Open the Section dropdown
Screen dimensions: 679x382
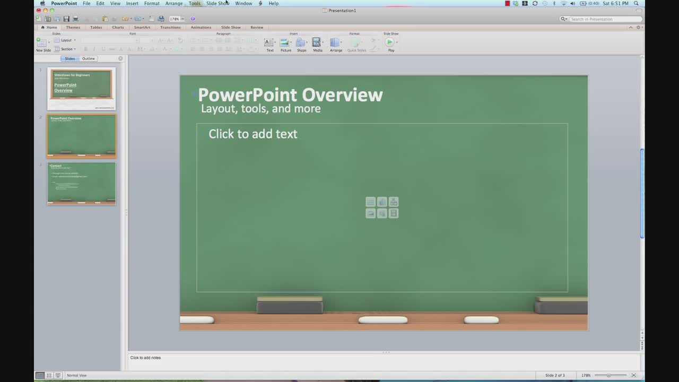coord(65,49)
